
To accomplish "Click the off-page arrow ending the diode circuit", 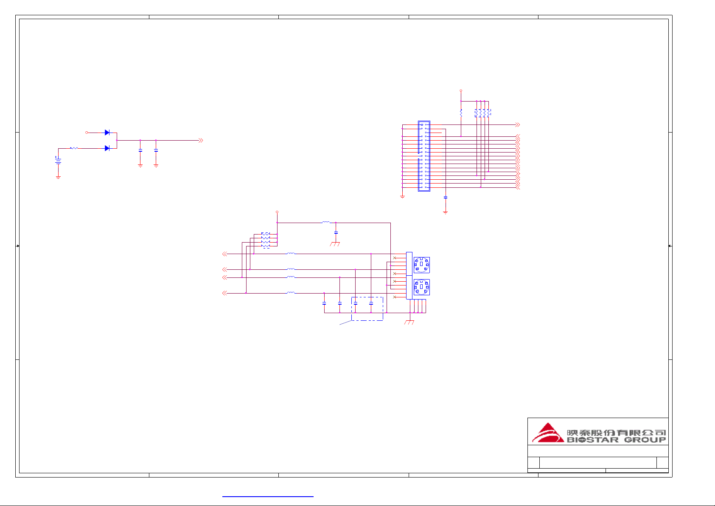I will [201, 140].
